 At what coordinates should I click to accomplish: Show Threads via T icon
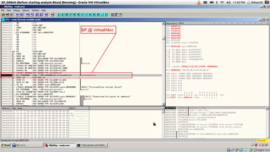(x=71, y=15)
